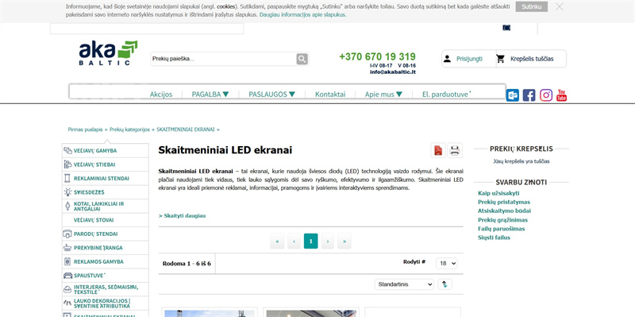Go to next page with › button
Screen dimensions: 635x317
click(x=328, y=242)
